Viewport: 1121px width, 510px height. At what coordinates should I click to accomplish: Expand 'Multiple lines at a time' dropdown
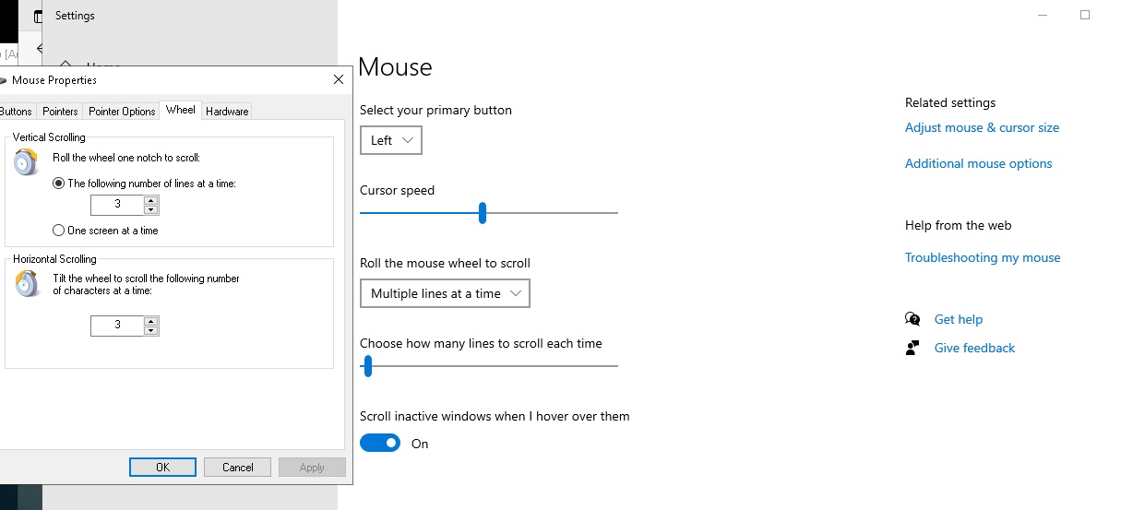pos(445,293)
